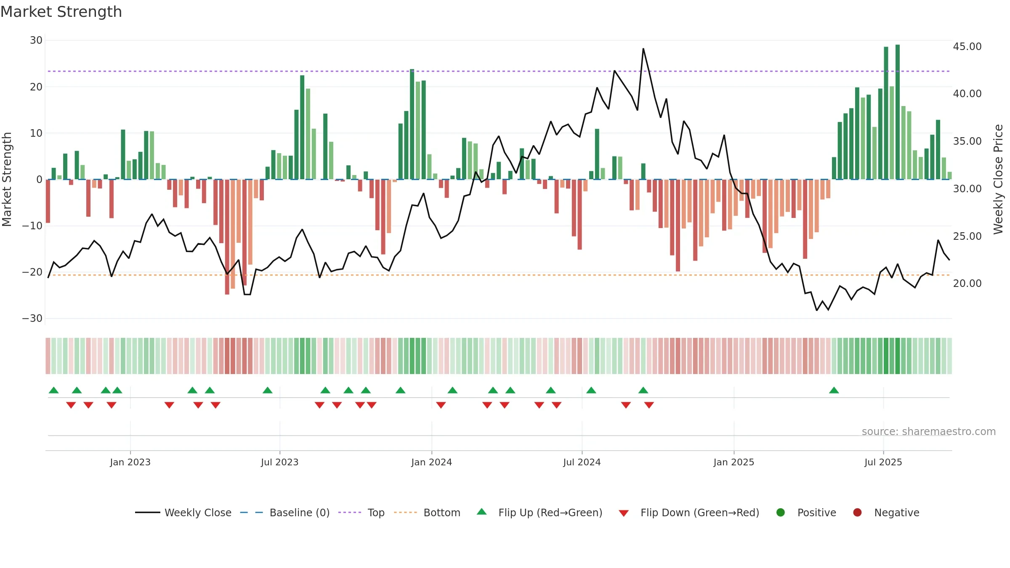The height and width of the screenshot is (568, 1010).
Task: Click the green Flip Up triangle legend icon
Action: pos(482,512)
